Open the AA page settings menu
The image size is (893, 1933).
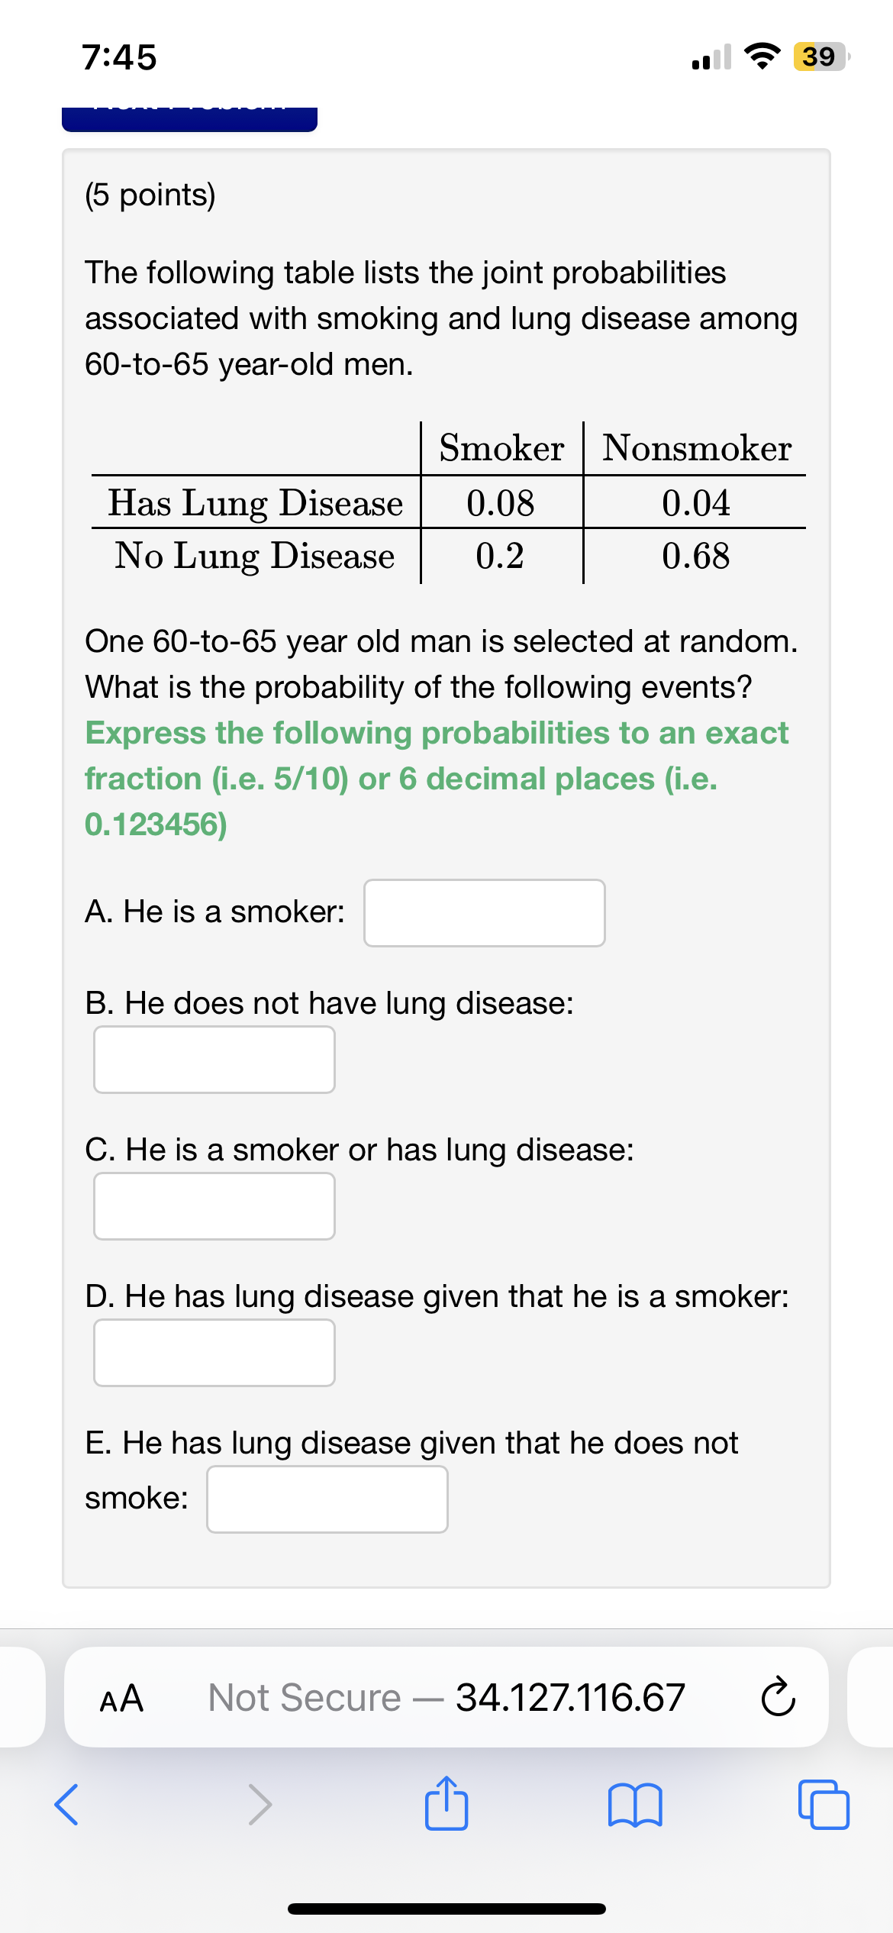tap(124, 1698)
